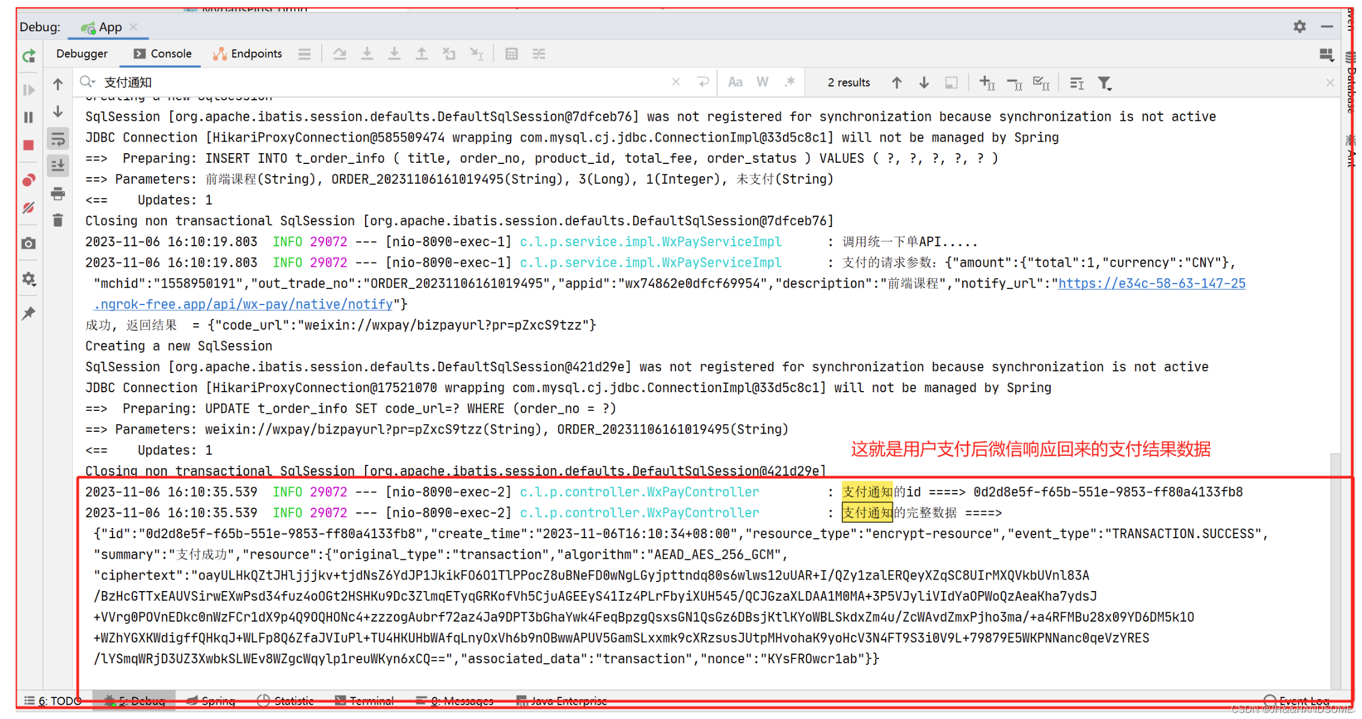Go to next search occurrence arrow
The image size is (1362, 719).
[x=924, y=82]
